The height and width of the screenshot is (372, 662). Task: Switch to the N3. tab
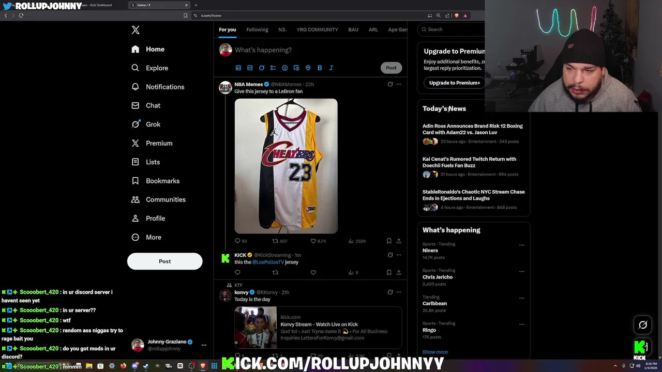(x=282, y=29)
